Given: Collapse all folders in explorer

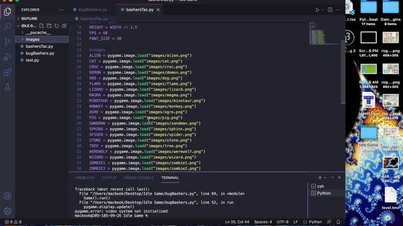Looking at the screenshot, I should pyautogui.click(x=64, y=26).
